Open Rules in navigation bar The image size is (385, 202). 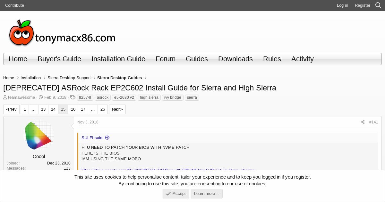[272, 59]
